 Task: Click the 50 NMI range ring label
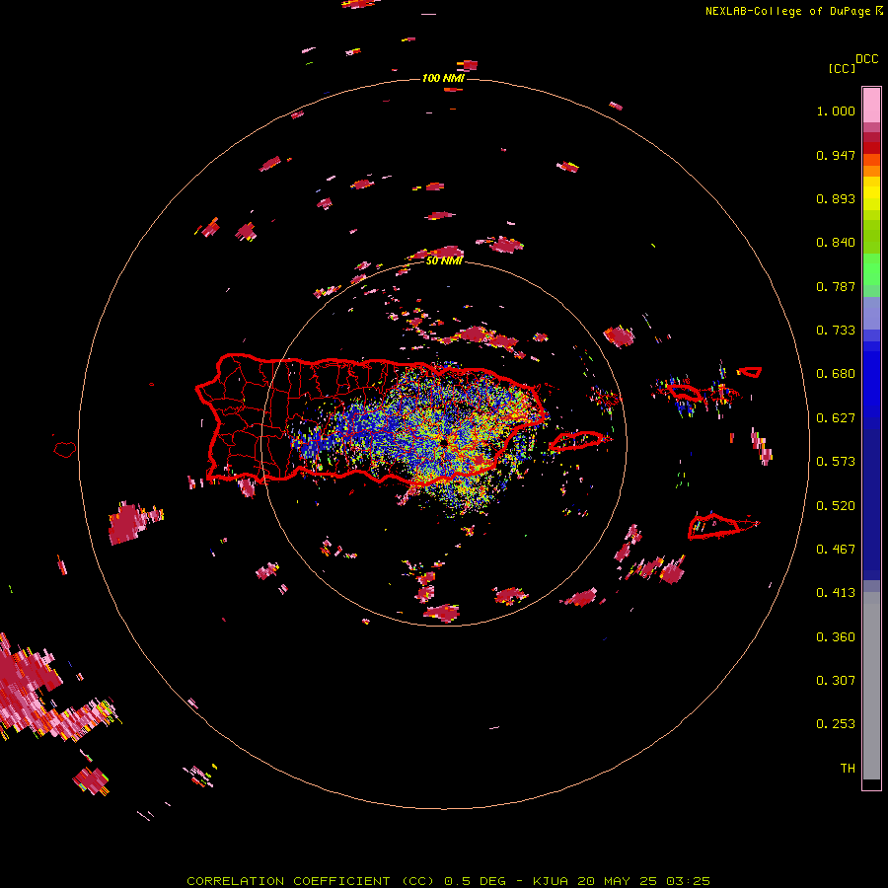(444, 260)
